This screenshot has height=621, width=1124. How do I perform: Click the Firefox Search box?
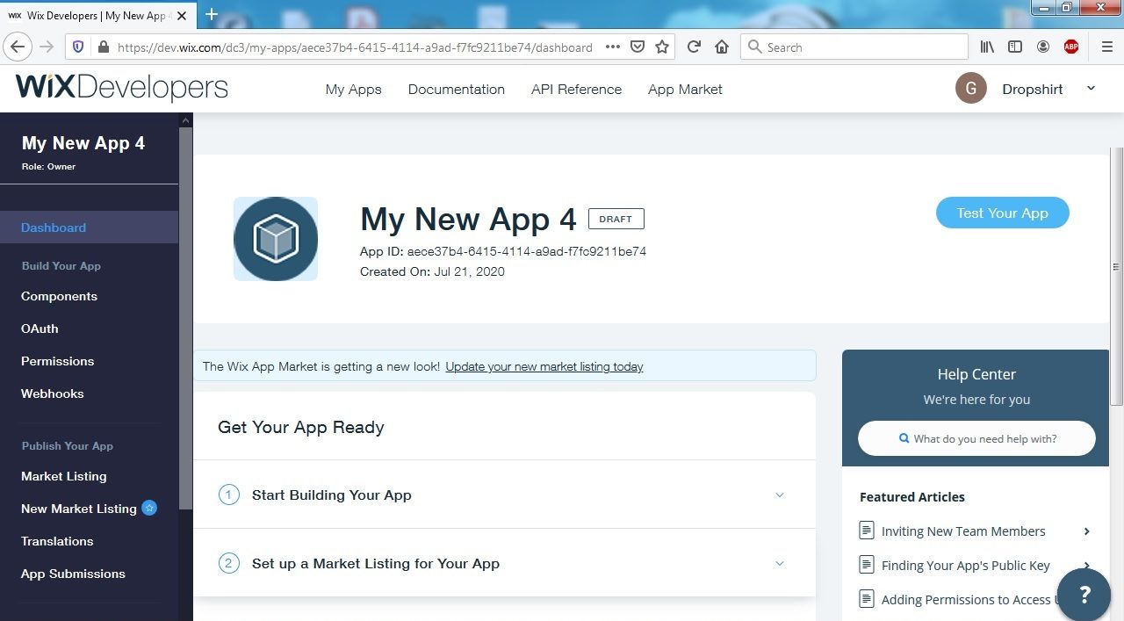pyautogui.click(x=854, y=47)
